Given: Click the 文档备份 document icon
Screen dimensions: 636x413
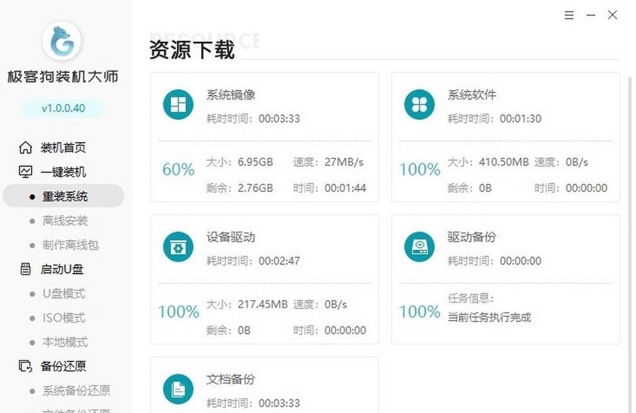Looking at the screenshot, I should (x=178, y=389).
